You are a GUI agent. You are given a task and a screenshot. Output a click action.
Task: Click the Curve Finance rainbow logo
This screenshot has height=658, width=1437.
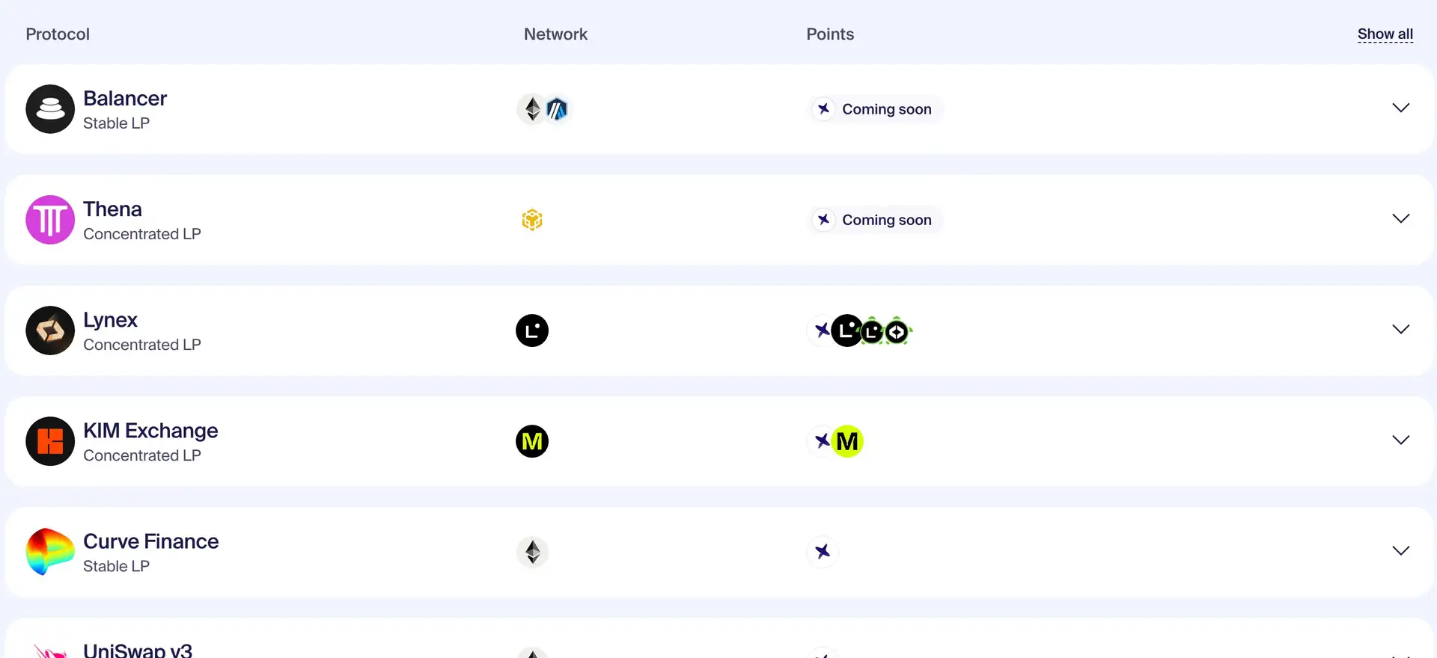(x=50, y=552)
